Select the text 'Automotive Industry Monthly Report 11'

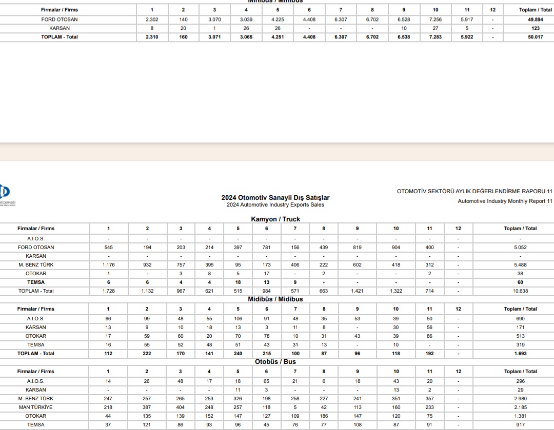[x=505, y=201]
